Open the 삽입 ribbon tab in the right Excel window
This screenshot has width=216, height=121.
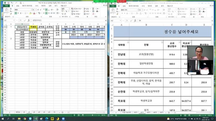[124, 5]
